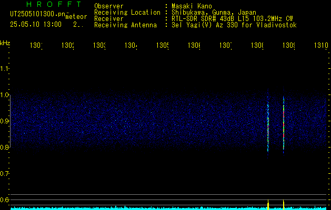Click the 0.8 kHz frequency label
The width and height of the screenshot is (331, 210).
[4, 147]
